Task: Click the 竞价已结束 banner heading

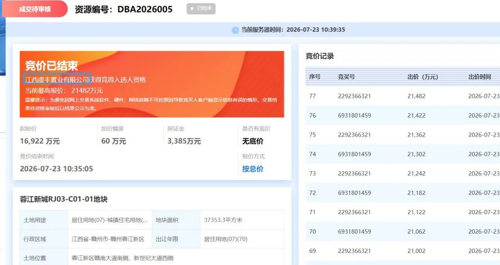Action: click(51, 66)
